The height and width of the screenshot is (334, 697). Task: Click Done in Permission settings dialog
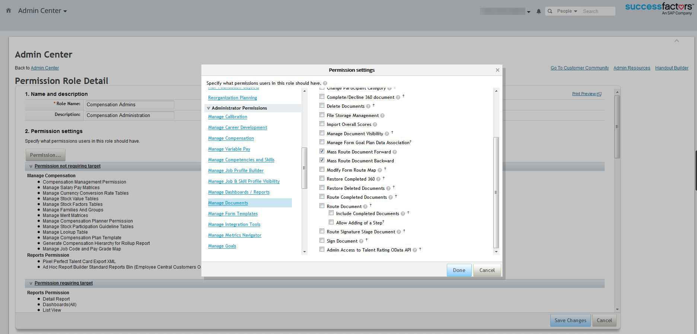pos(459,270)
